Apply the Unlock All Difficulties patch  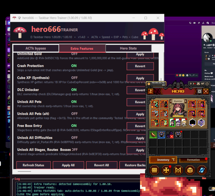tap(137, 138)
